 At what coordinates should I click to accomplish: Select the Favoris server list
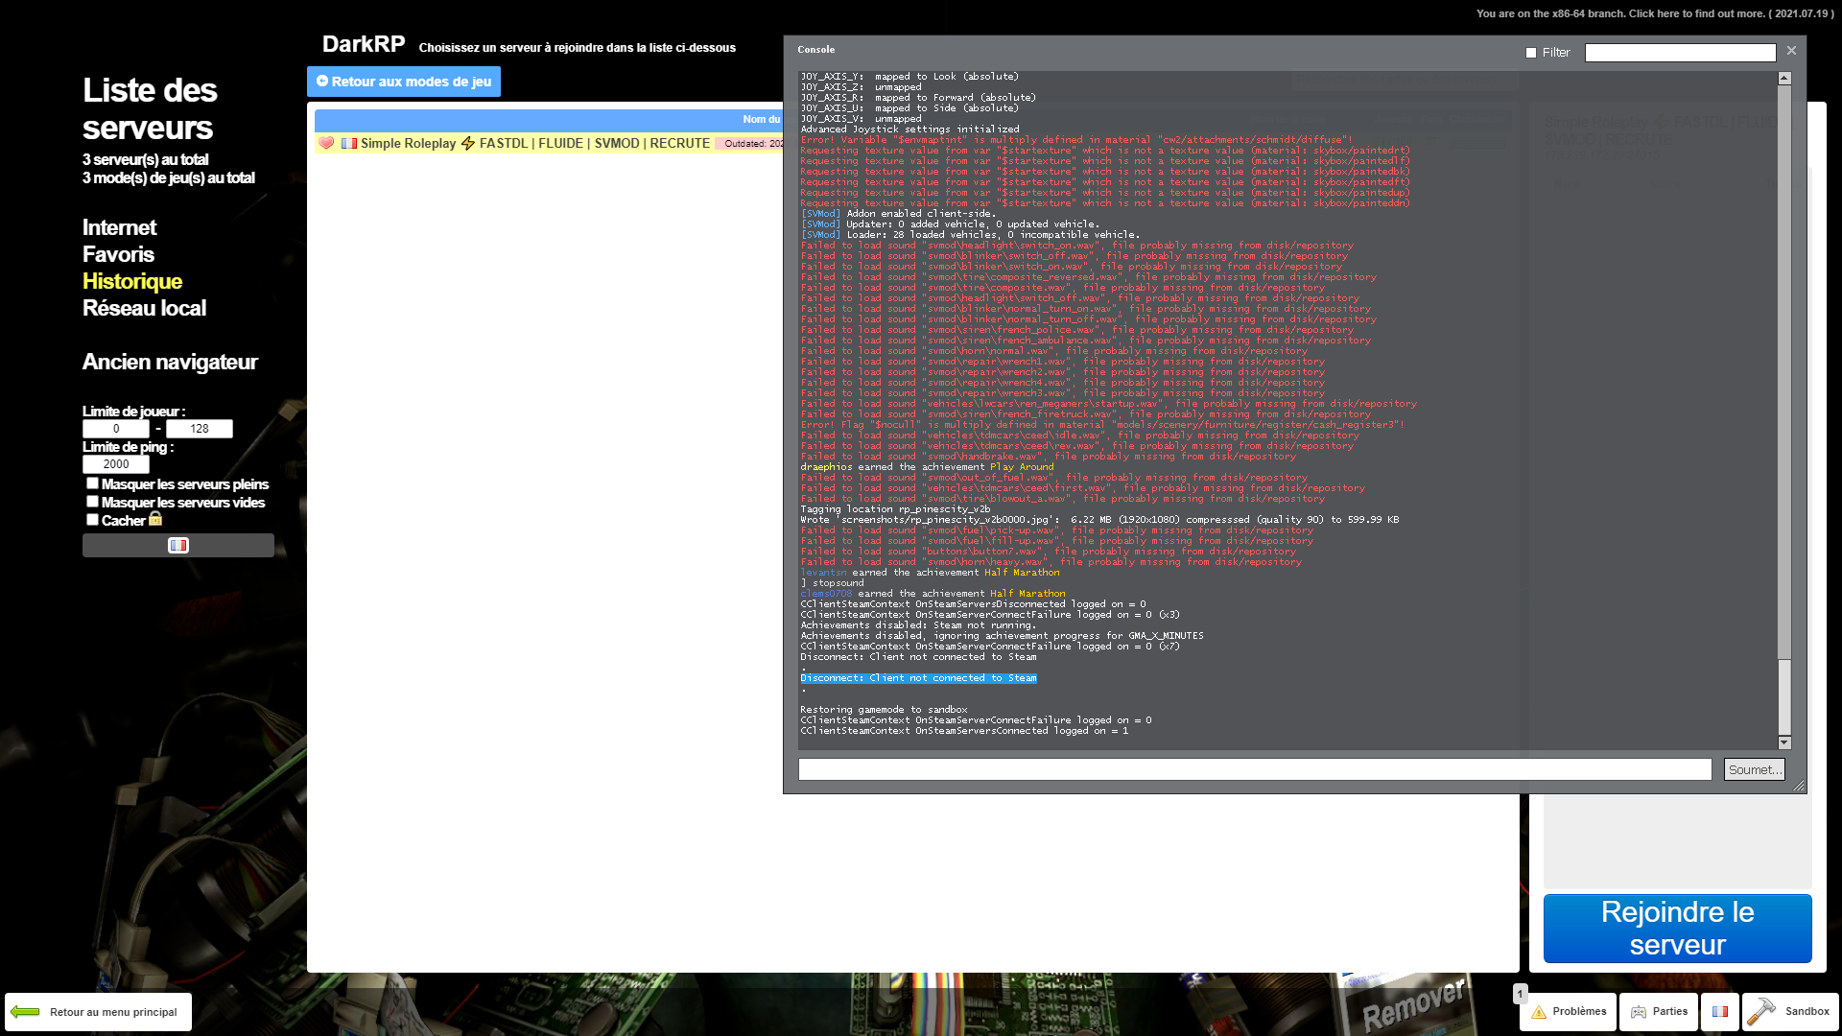click(x=118, y=254)
